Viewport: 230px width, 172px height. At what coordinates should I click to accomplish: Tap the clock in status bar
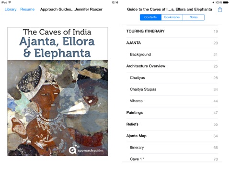point(115,2)
